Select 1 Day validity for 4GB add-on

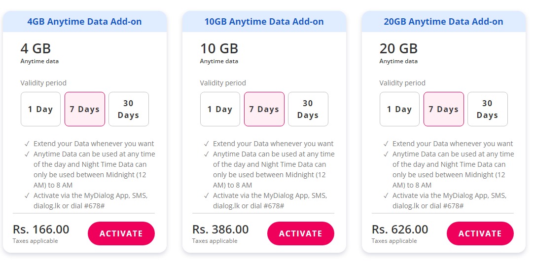(x=40, y=109)
